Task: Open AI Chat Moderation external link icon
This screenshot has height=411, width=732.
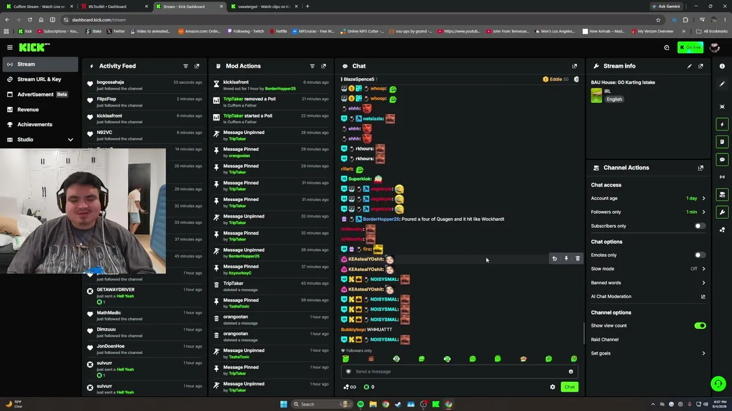Action: (703, 297)
